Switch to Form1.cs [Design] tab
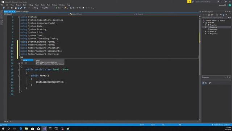Viewport: 232px width, 131px height. tap(22, 12)
